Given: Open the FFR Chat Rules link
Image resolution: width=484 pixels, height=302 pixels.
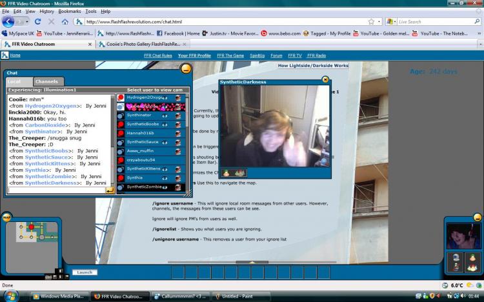Looking at the screenshot, I should click(x=157, y=55).
